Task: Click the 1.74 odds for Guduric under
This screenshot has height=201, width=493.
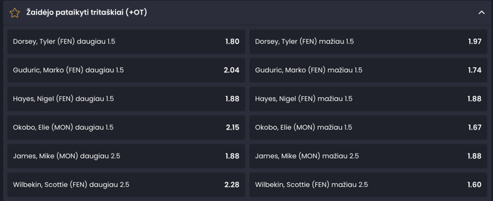Action: click(x=475, y=70)
